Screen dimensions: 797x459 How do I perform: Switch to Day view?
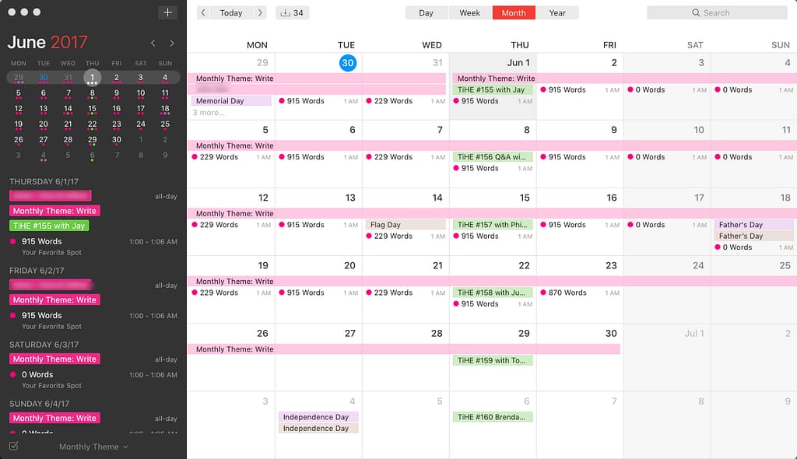[426, 12]
